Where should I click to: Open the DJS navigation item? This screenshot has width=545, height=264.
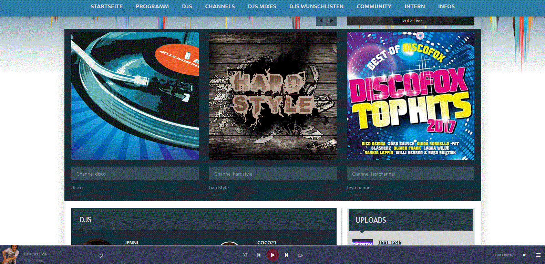[187, 6]
